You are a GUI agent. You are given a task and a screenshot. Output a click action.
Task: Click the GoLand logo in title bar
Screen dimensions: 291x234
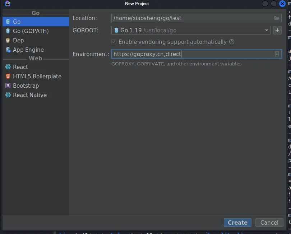click(x=8, y=4)
